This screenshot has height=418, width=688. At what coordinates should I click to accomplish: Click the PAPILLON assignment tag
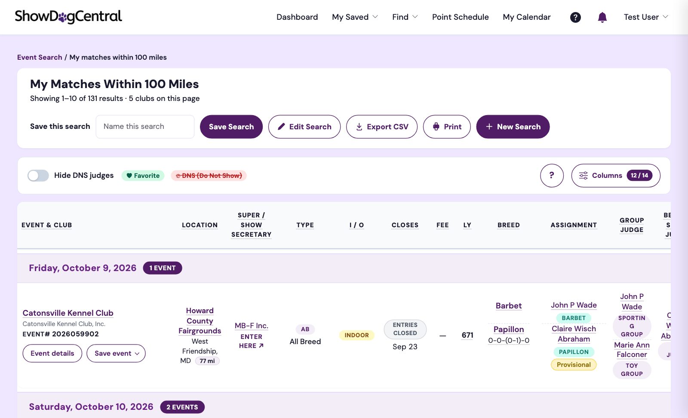click(574, 352)
